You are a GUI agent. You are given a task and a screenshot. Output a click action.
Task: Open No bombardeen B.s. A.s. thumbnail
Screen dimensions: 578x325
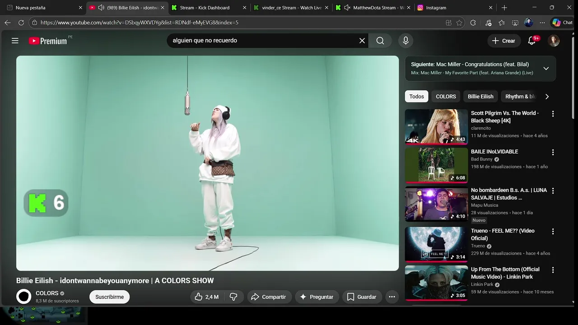coord(436,204)
